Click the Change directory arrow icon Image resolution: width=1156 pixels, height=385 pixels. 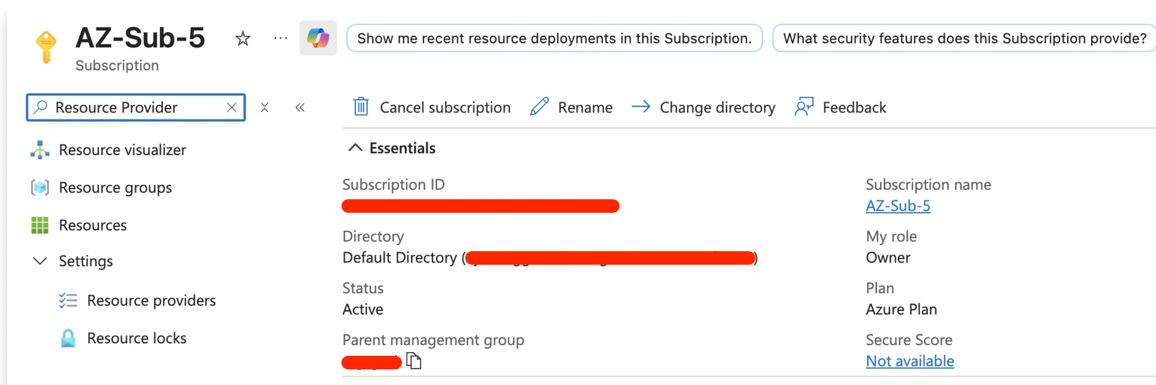coord(641,107)
